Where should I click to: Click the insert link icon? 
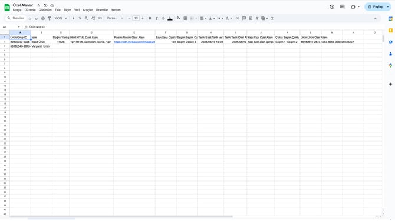pyautogui.click(x=238, y=18)
